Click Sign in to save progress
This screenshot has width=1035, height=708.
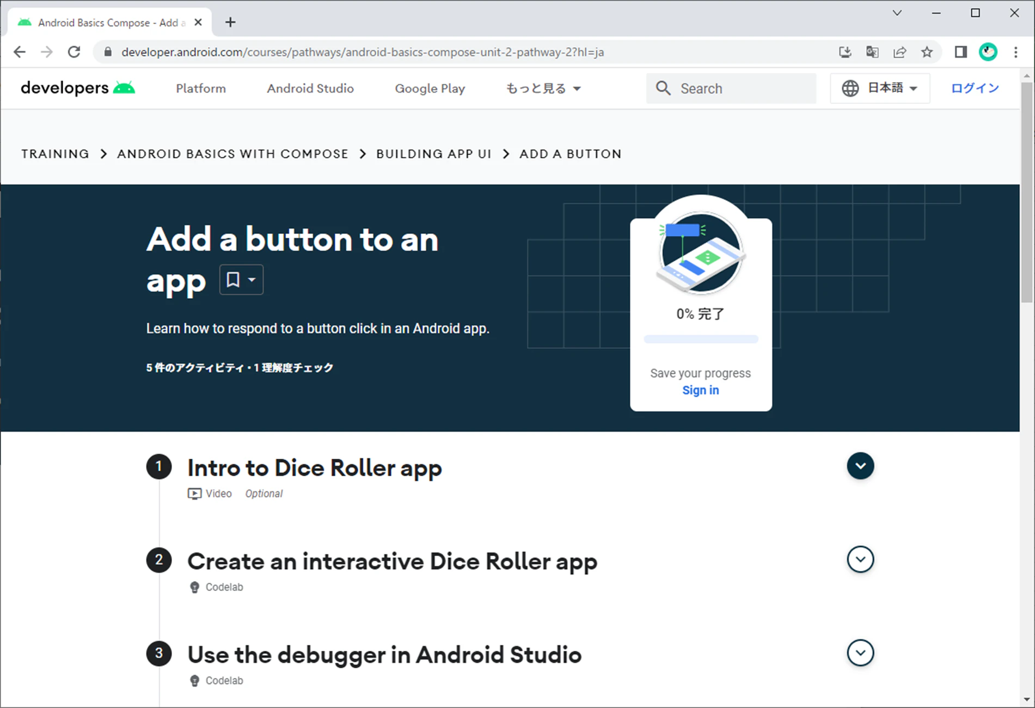pyautogui.click(x=701, y=390)
